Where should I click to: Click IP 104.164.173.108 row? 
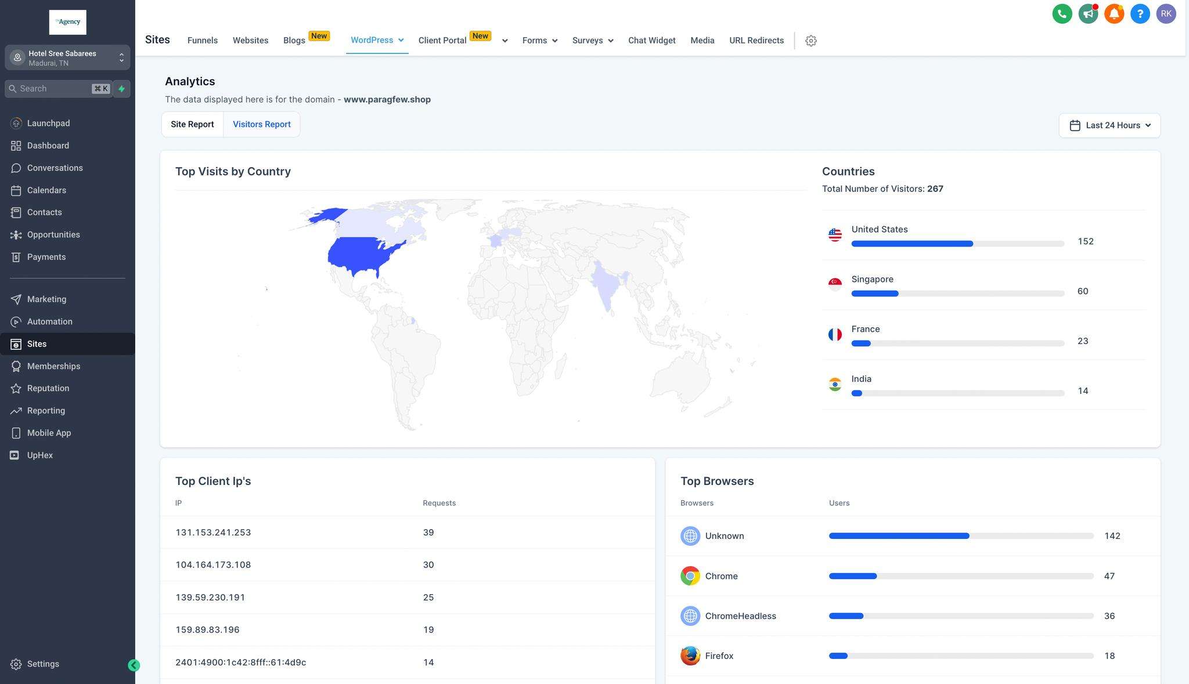click(x=408, y=565)
